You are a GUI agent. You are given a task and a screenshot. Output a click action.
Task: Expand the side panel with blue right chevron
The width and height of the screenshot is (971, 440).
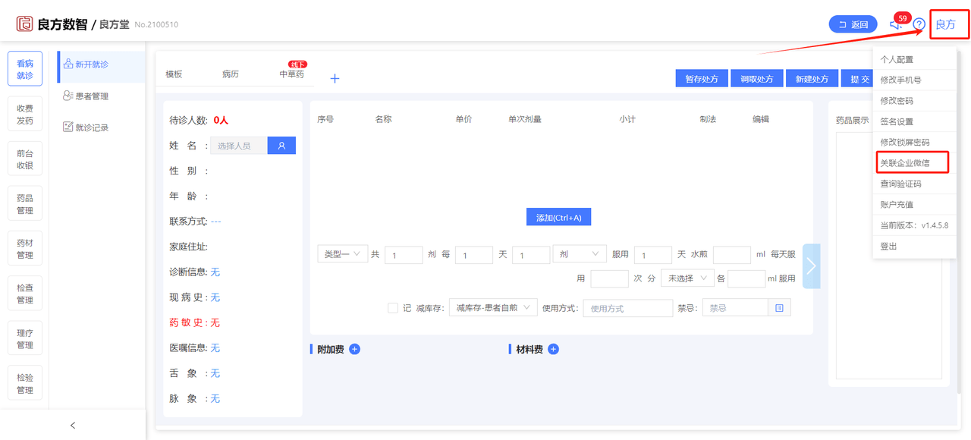811,266
